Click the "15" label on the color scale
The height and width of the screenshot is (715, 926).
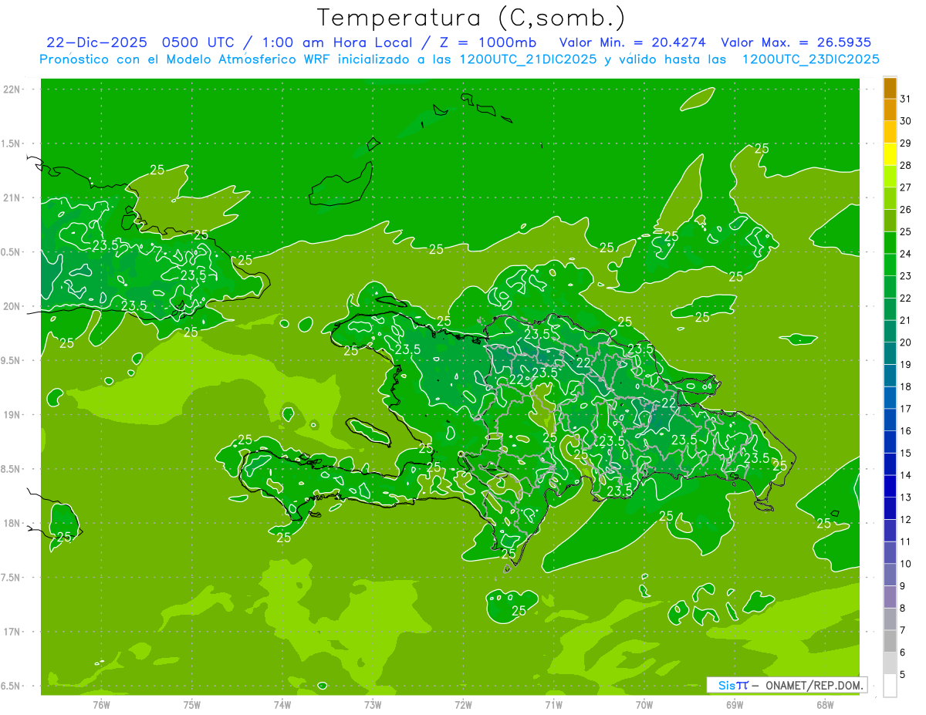click(905, 453)
